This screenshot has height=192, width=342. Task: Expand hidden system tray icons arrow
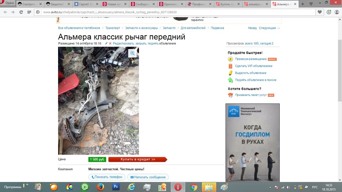pos(270,187)
